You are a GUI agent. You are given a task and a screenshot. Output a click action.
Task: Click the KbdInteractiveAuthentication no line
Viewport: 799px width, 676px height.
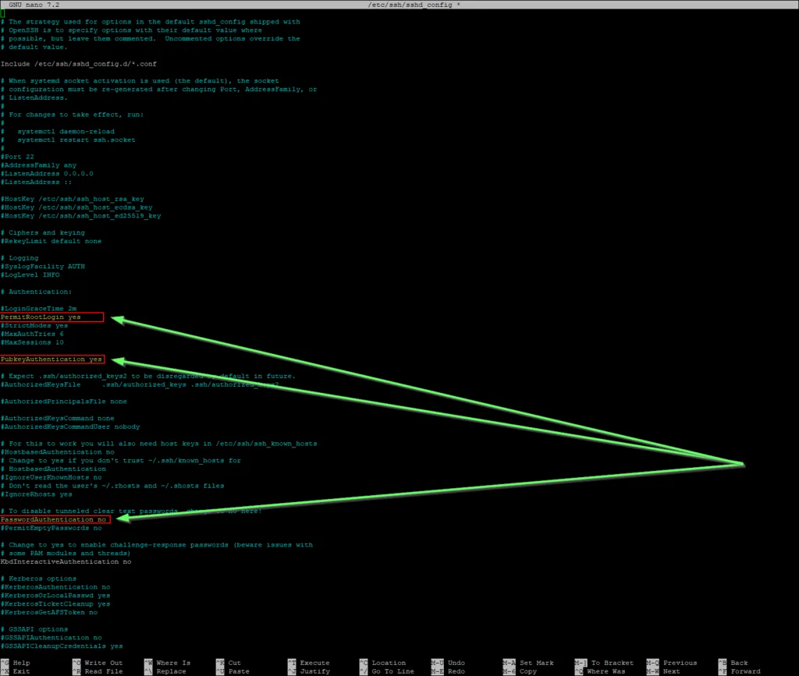pyautogui.click(x=66, y=561)
